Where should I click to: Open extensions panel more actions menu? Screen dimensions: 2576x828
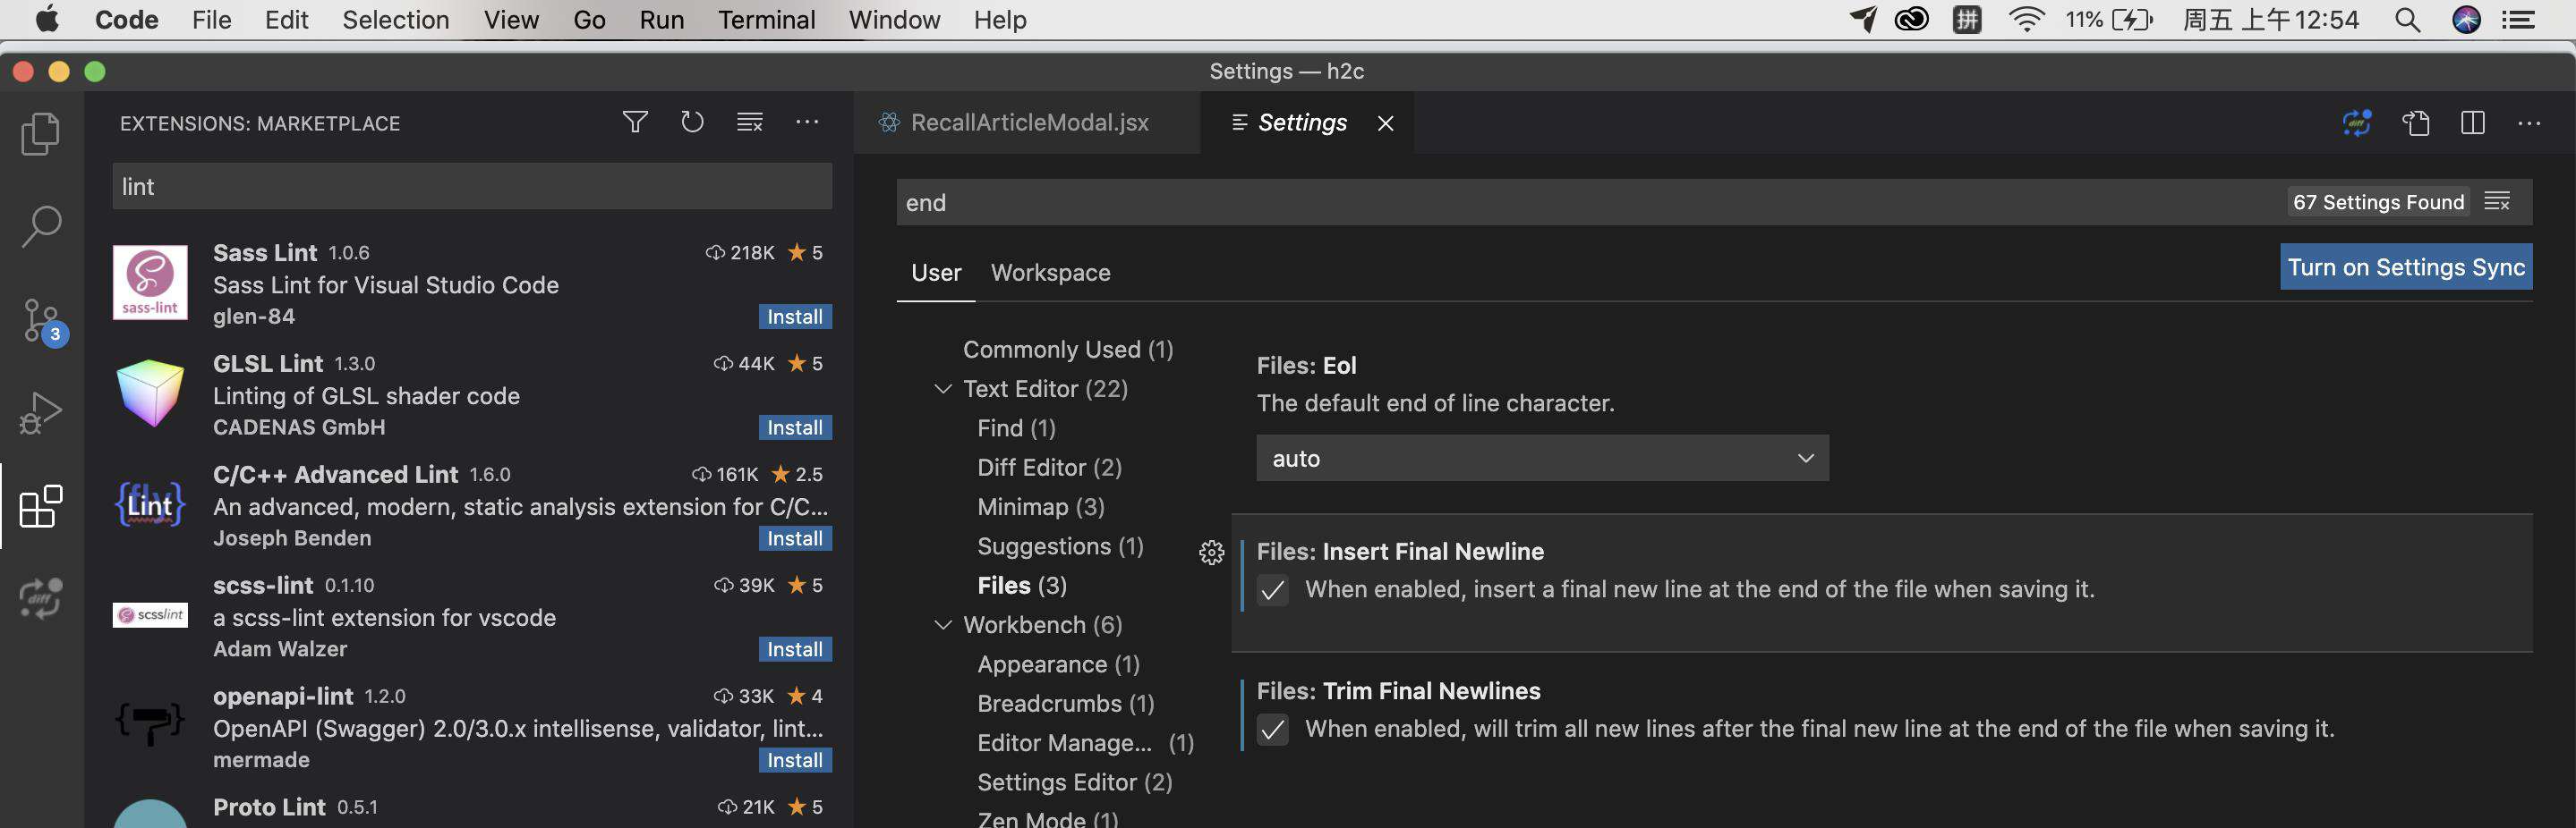pyautogui.click(x=807, y=123)
